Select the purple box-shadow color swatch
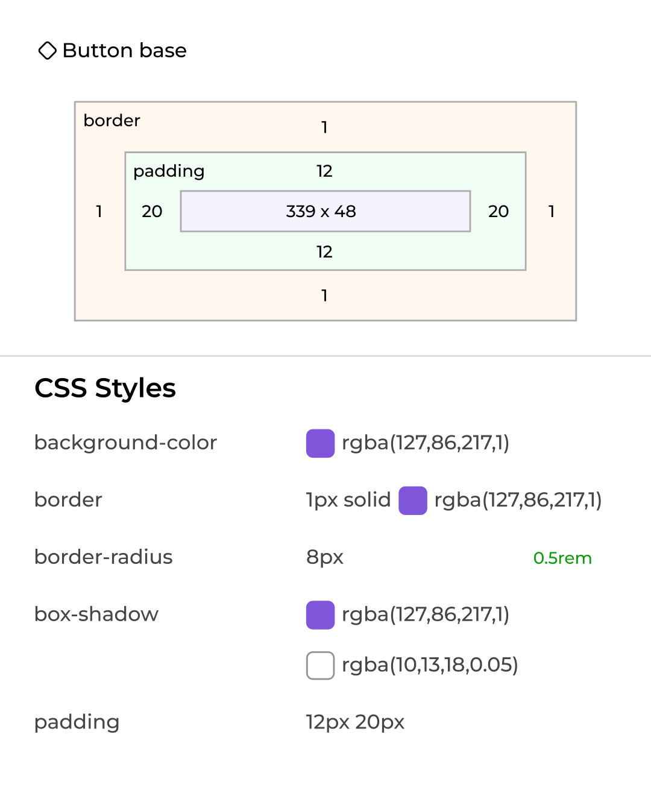Image resolution: width=651 pixels, height=793 pixels. [320, 615]
